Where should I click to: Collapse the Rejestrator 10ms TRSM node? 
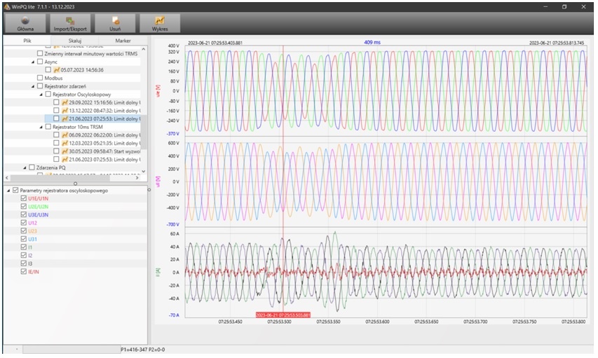click(41, 127)
